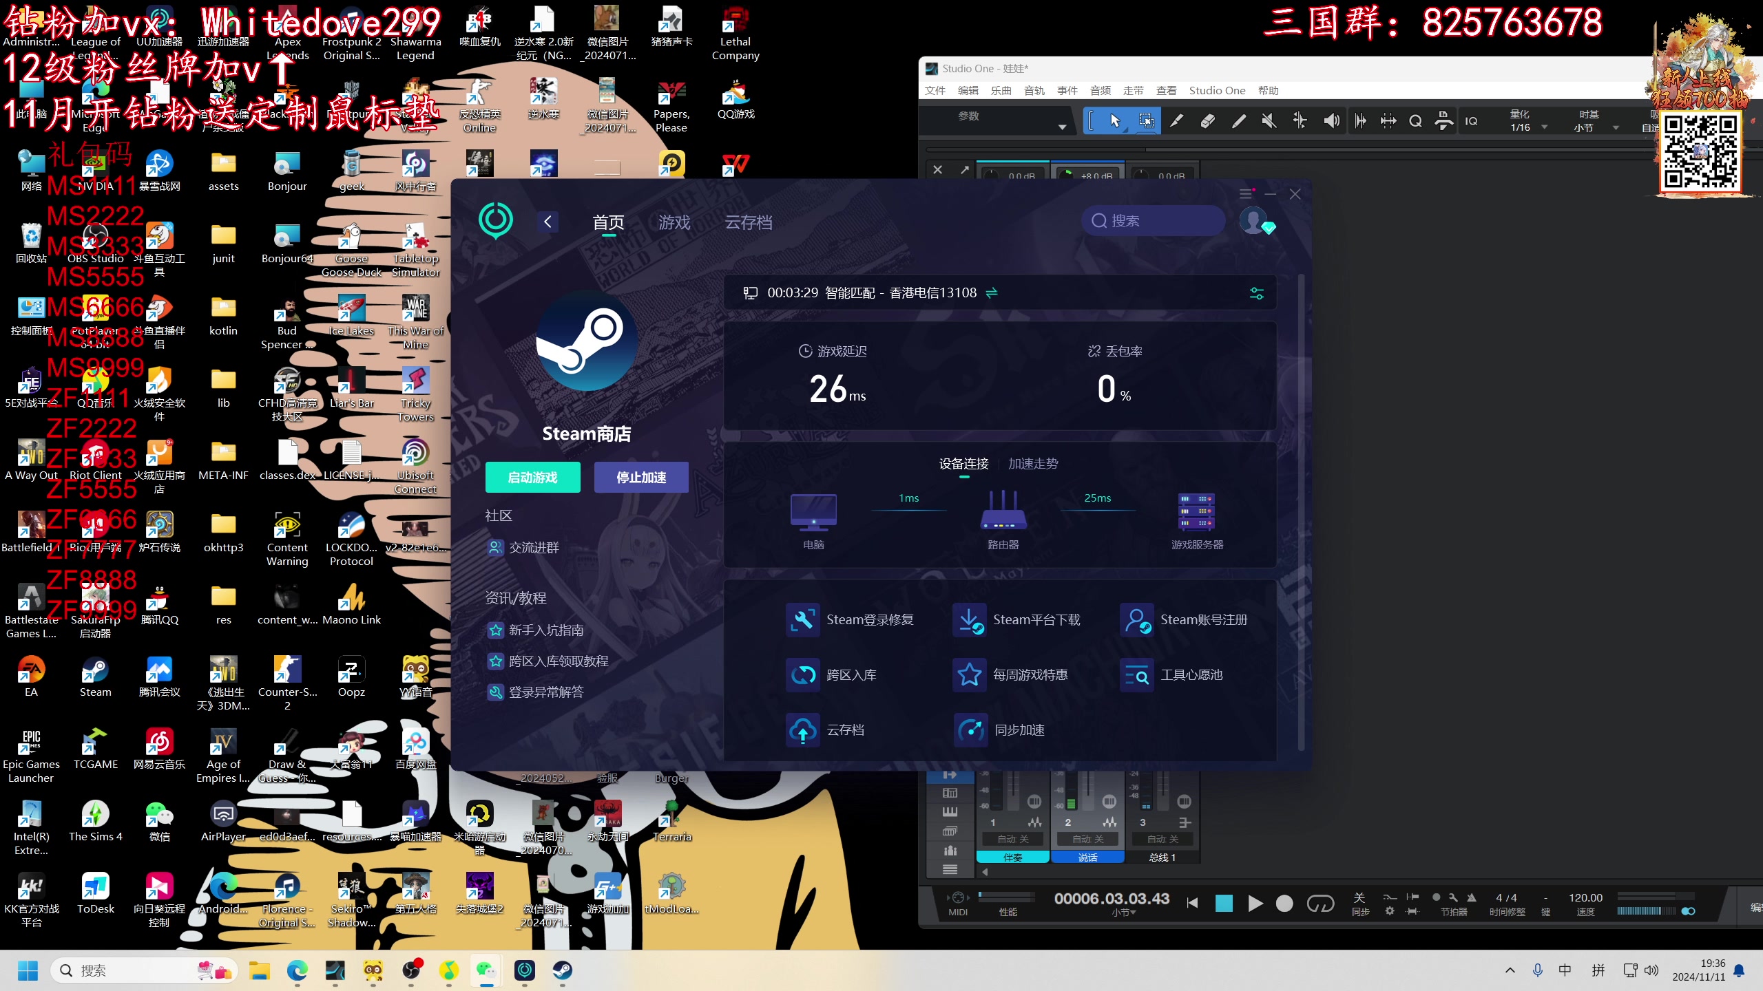
Task: Open the 文件 menu in Studio One
Action: [x=935, y=90]
